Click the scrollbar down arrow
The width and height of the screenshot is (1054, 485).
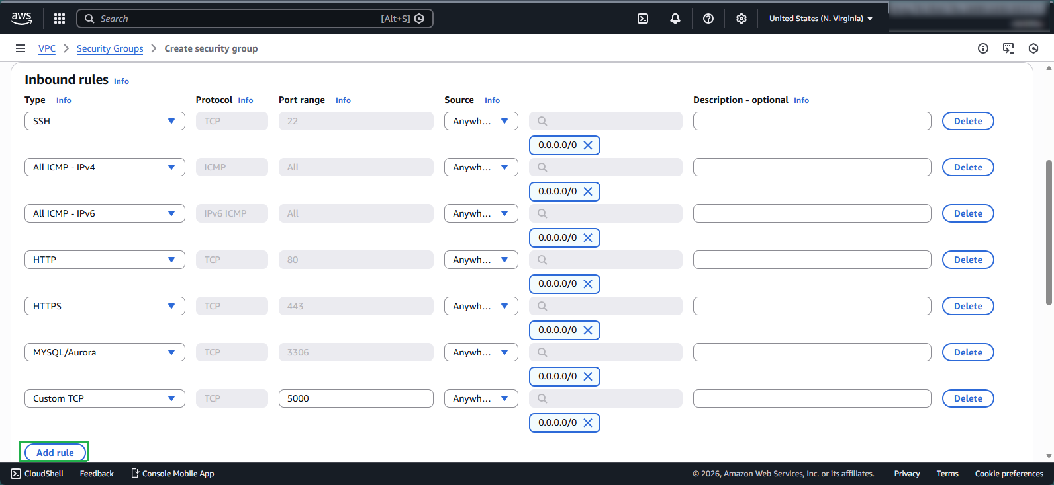1049,456
